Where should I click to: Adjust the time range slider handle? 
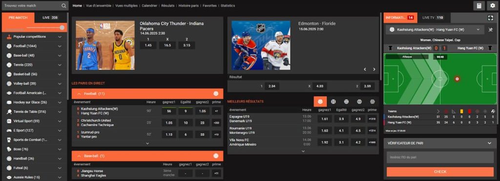tap(62, 28)
